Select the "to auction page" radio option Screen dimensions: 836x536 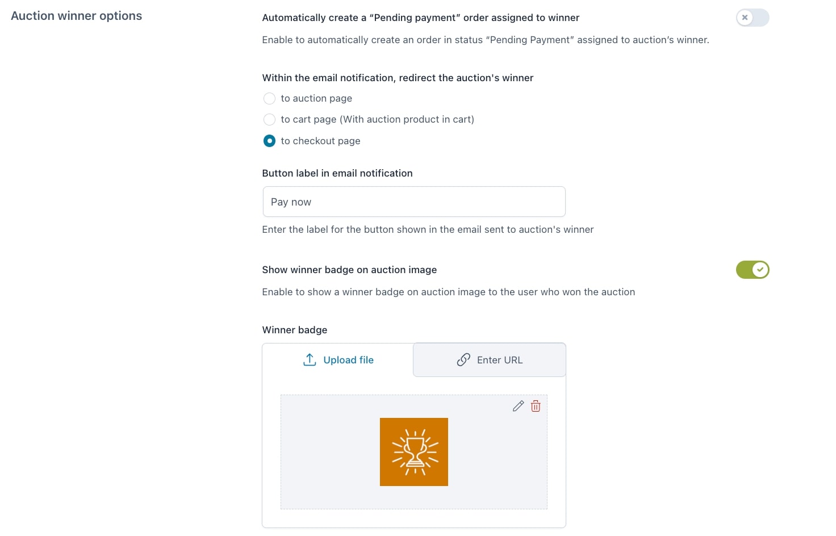click(269, 99)
